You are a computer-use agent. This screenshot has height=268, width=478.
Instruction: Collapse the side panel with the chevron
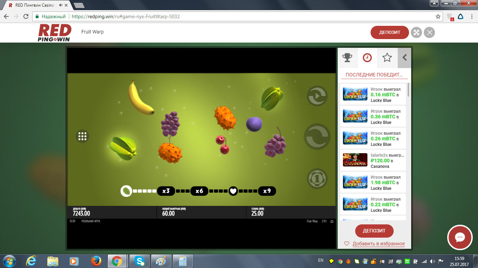tap(405, 58)
